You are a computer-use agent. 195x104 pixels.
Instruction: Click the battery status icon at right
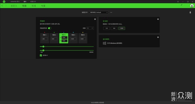pos(190,12)
